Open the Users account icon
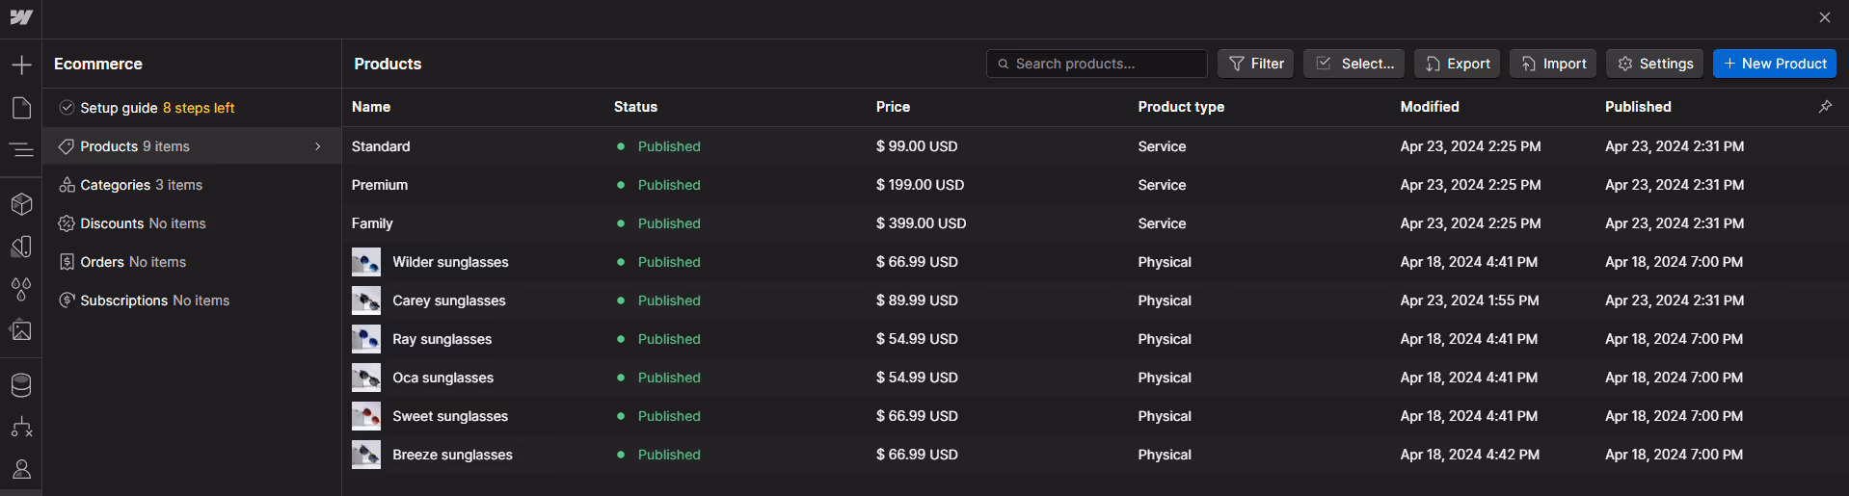 click(21, 469)
